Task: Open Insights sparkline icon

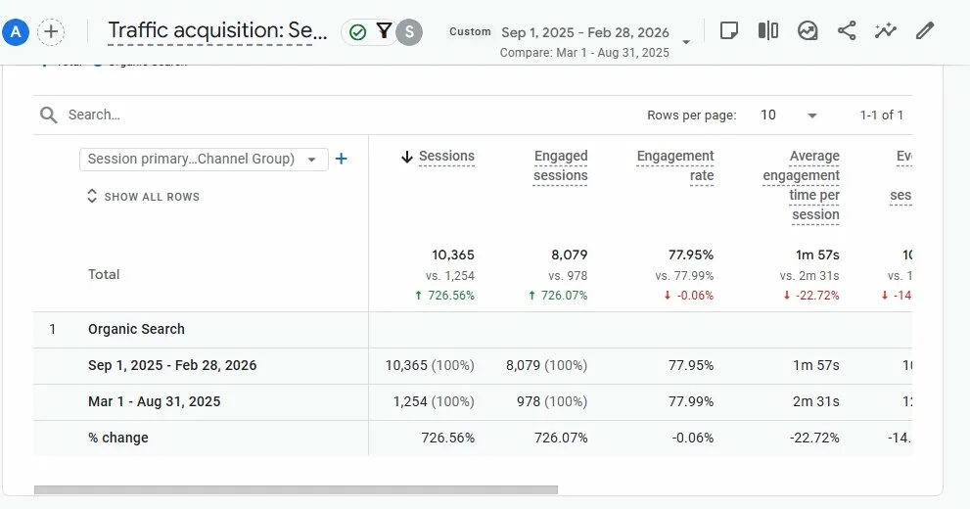Action: (x=885, y=30)
